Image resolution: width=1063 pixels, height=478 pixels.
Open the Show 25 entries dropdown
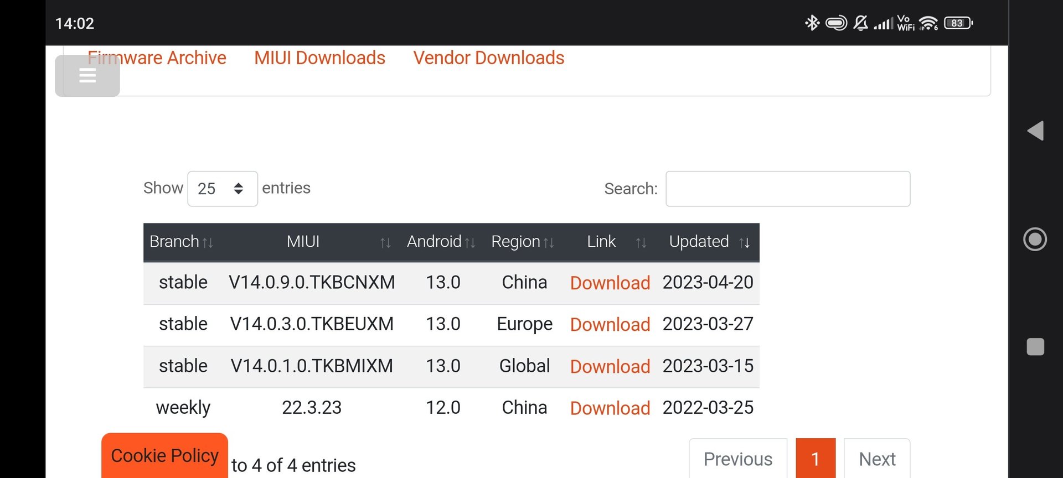coord(223,189)
